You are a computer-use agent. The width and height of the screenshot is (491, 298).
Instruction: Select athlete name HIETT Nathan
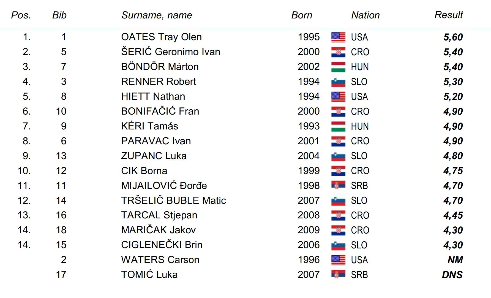(x=153, y=96)
